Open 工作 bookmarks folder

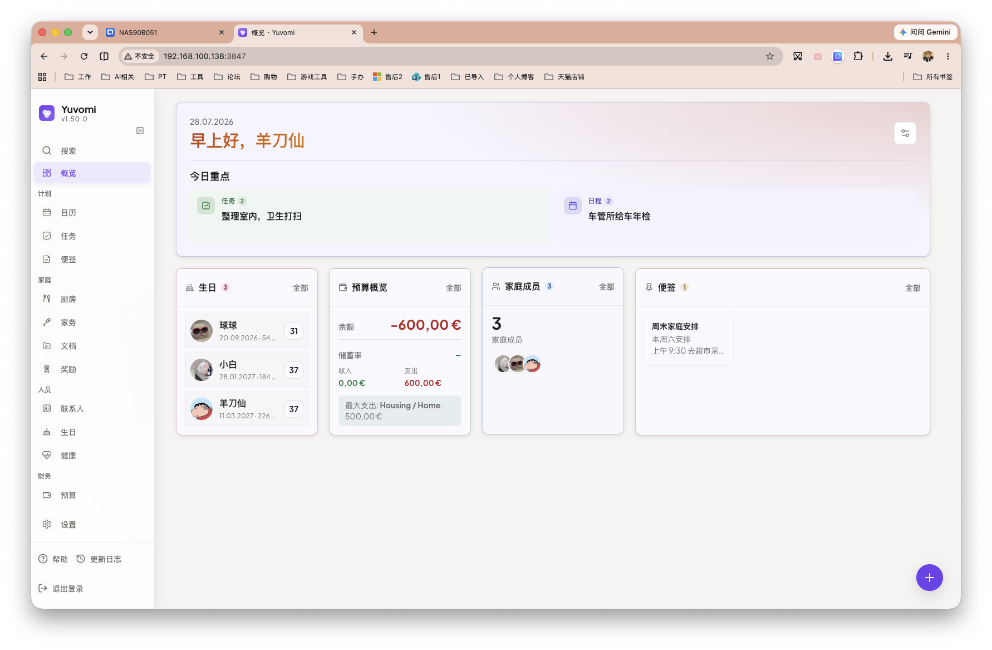(x=78, y=77)
